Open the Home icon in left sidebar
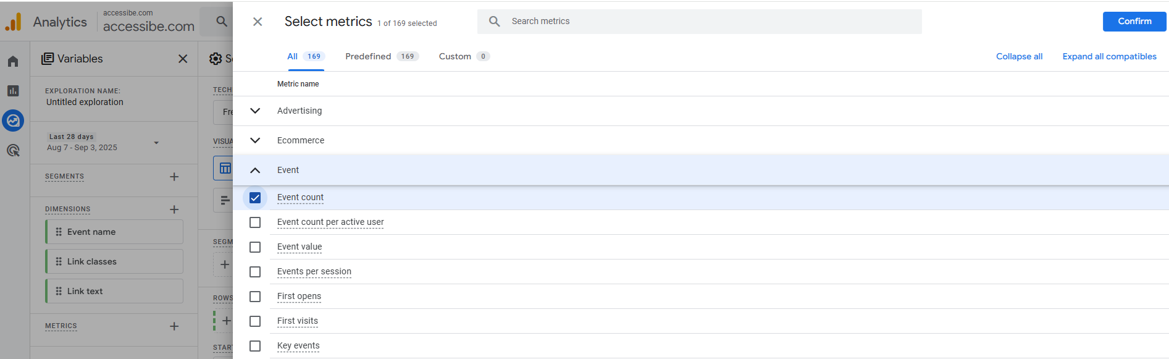The image size is (1169, 359). coord(13,61)
